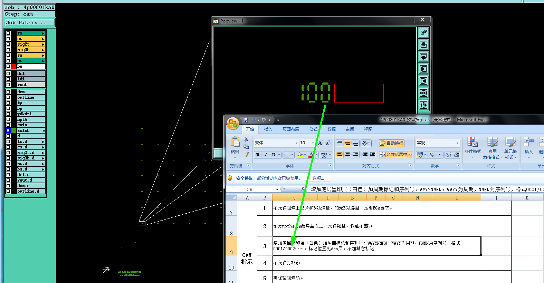Toggle checkbox for outline layer

pos(8,97)
